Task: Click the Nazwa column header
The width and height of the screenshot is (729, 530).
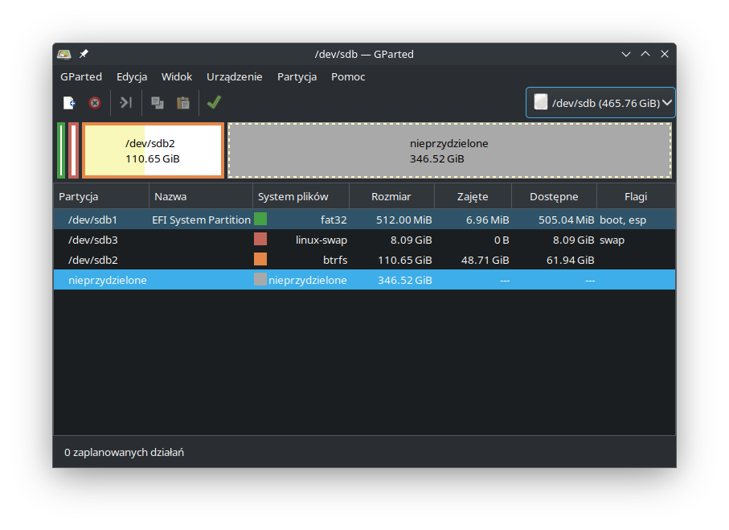Action: tap(201, 196)
